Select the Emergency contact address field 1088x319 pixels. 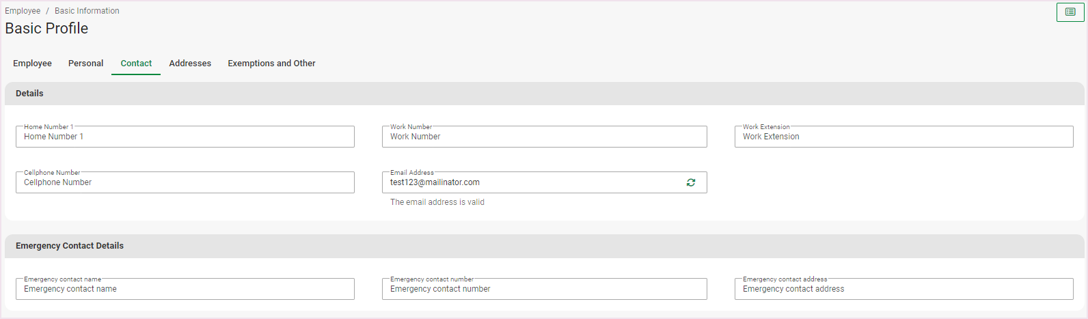[x=903, y=289]
